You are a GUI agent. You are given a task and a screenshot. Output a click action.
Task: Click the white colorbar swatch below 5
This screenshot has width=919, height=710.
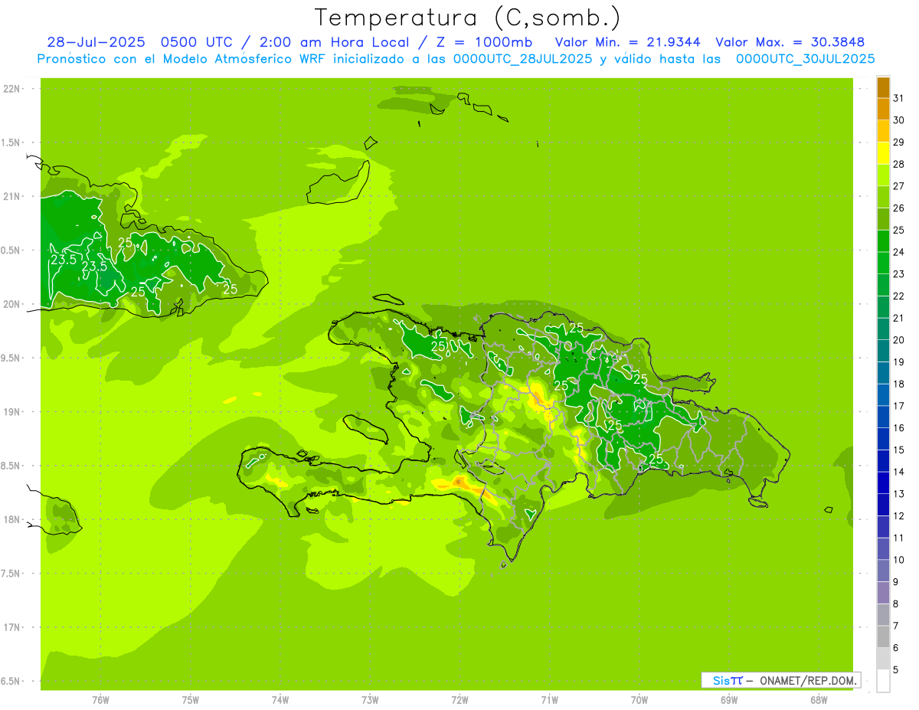pos(883,680)
